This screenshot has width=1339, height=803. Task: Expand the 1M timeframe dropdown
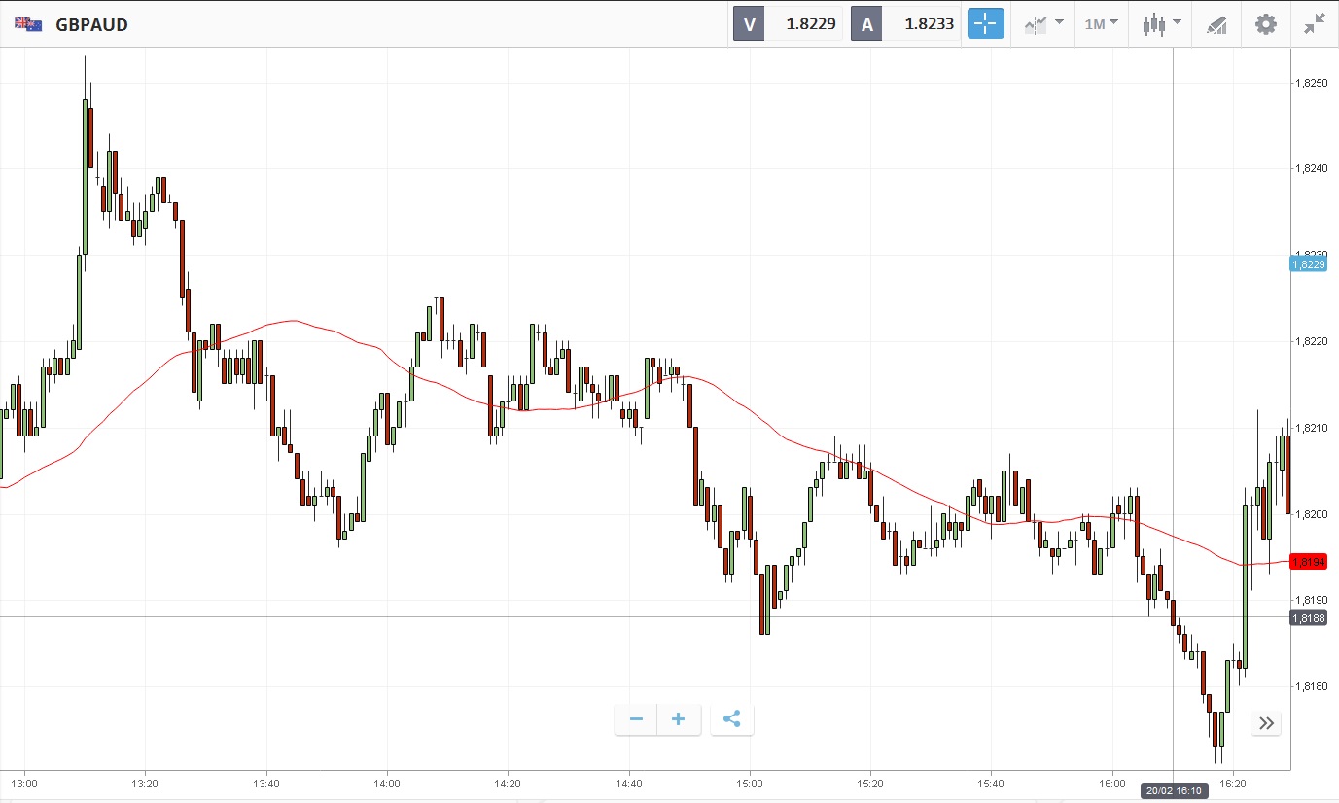(x=1101, y=24)
